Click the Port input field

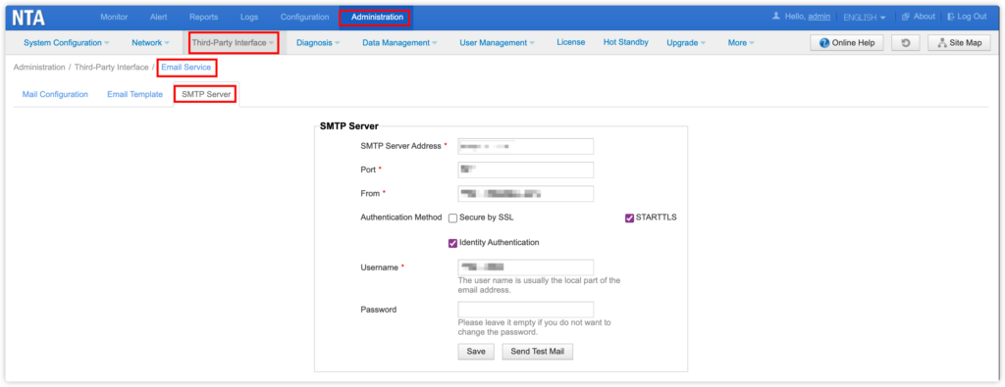coord(526,170)
